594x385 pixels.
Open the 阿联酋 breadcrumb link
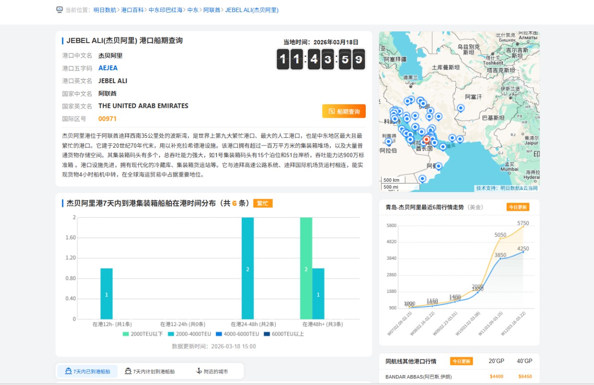point(212,10)
